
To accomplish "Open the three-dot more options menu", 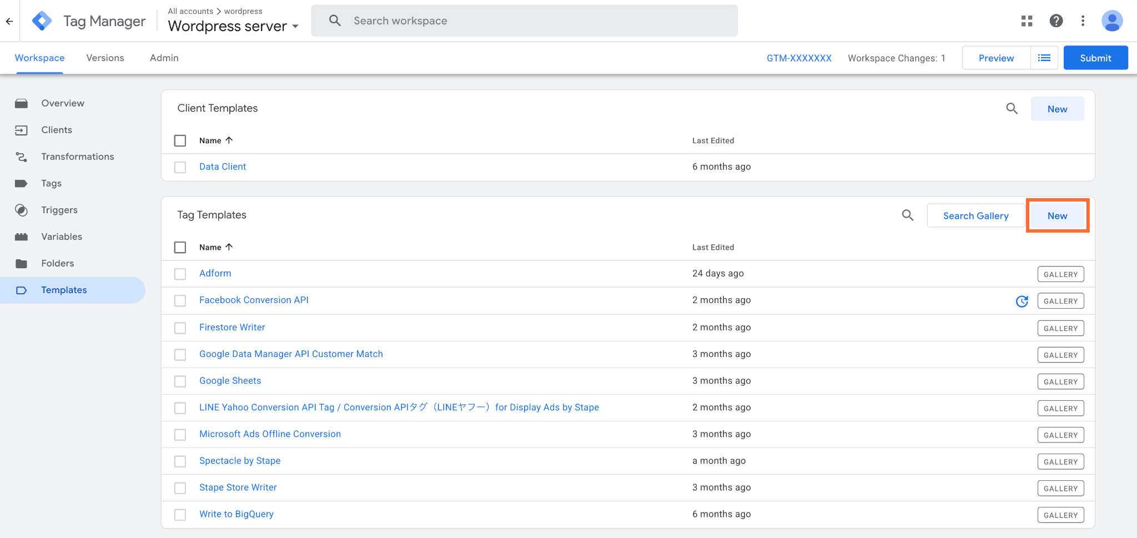I will tap(1083, 21).
